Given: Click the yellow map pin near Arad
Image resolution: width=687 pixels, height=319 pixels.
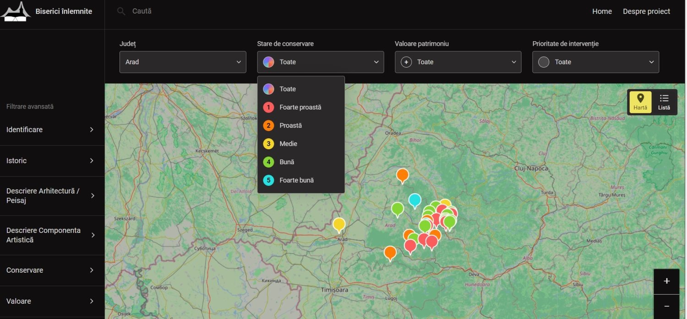Looking at the screenshot, I should (339, 224).
